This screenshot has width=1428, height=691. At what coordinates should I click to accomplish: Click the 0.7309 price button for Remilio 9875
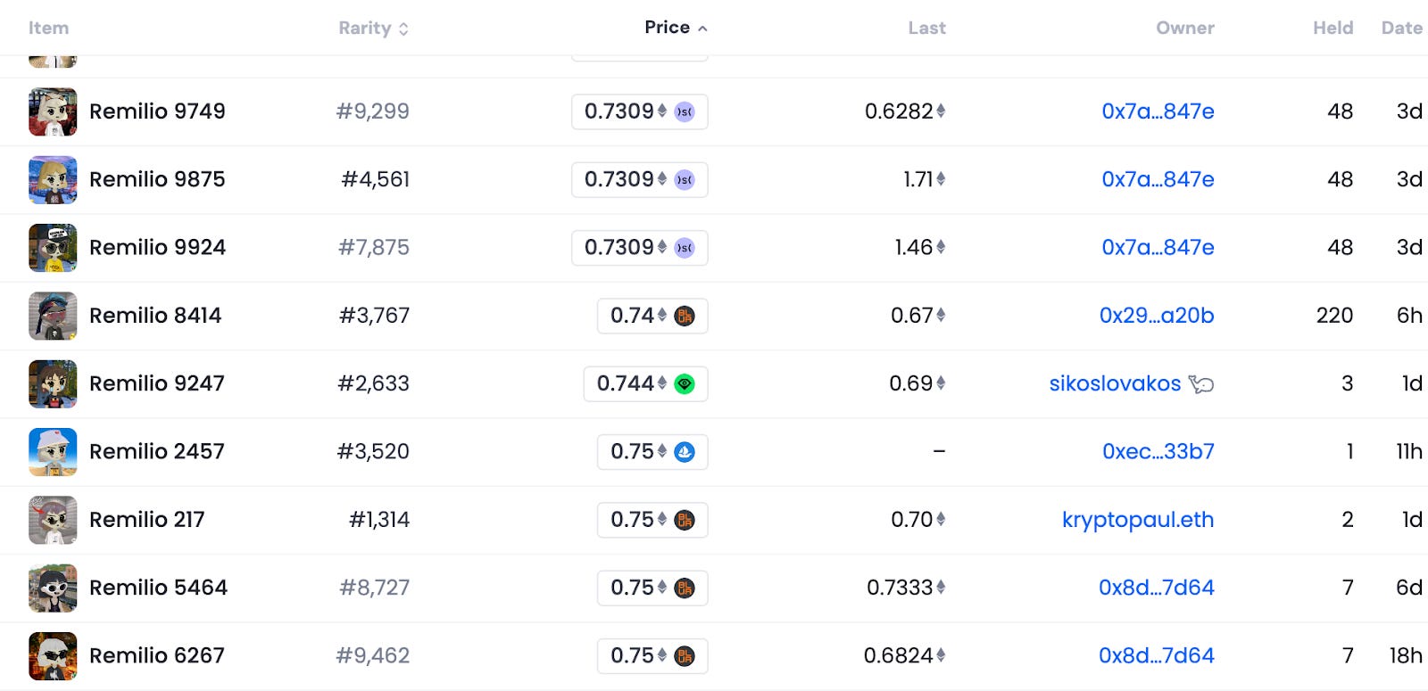[640, 179]
